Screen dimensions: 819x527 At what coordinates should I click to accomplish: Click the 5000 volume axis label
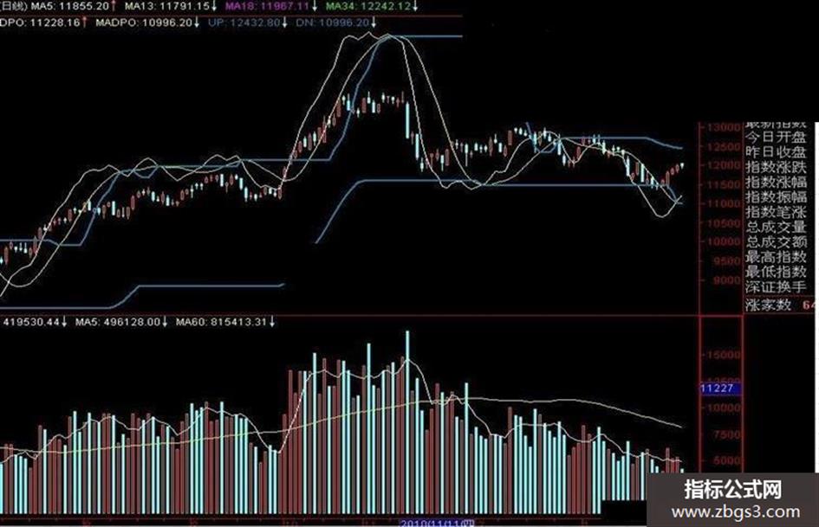pyautogui.click(x=727, y=460)
